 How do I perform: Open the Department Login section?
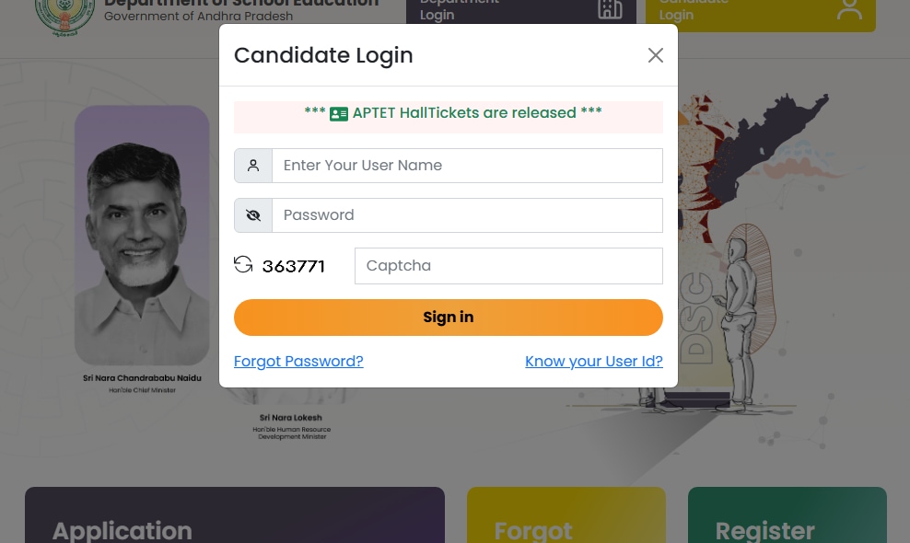(521, 10)
